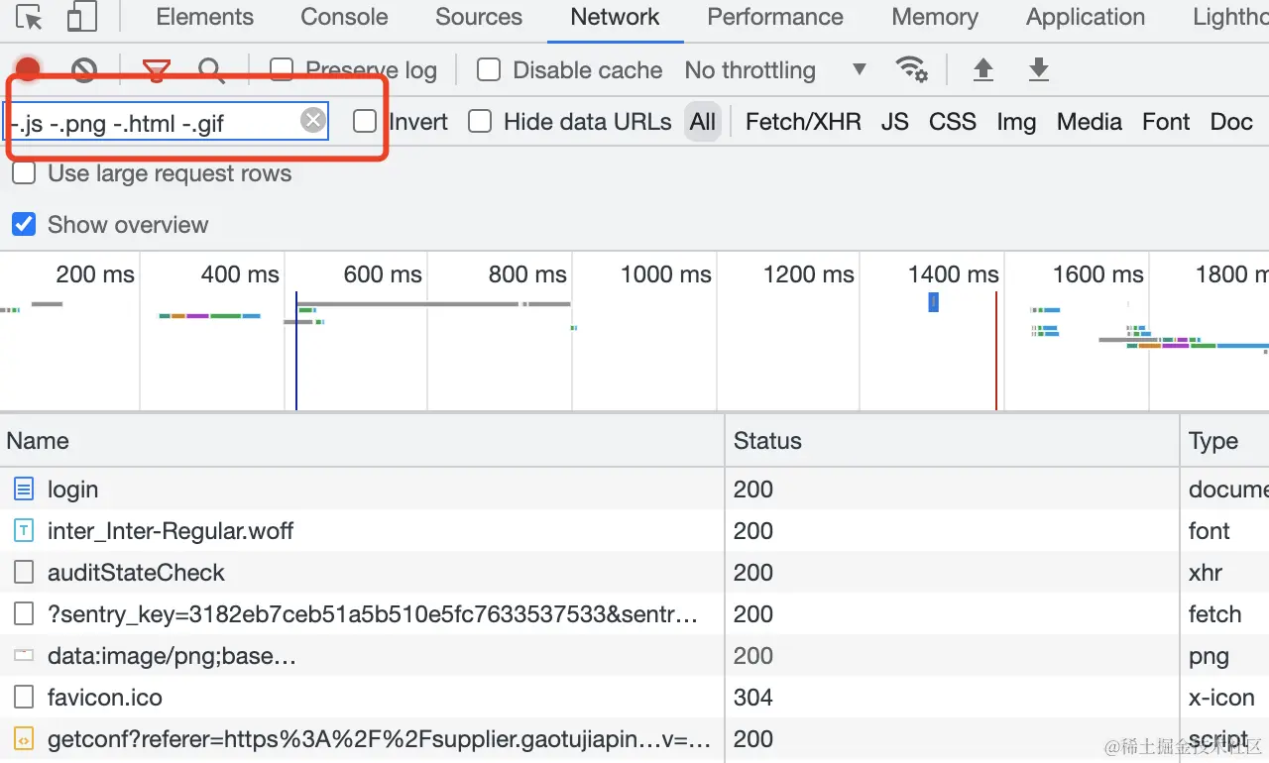Viewport: 1269px width, 763px height.
Task: Uncheck the Show overview checkbox
Action: click(x=24, y=225)
